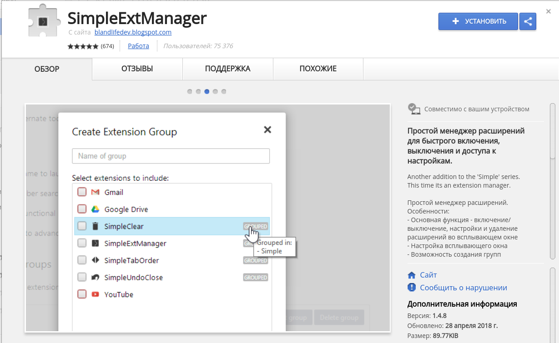Show the fifth screenshot via carousel dot

224,91
